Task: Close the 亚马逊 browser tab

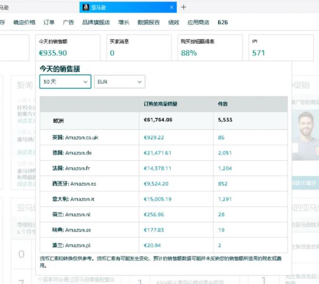Action: 172,7
